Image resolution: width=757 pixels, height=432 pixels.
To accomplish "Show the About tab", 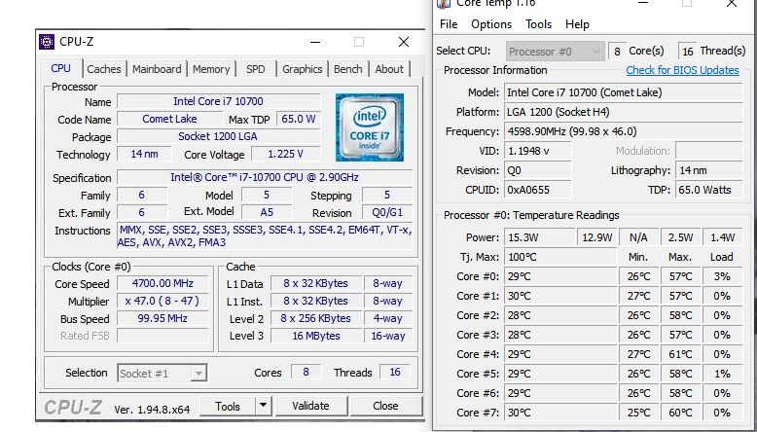I will pyautogui.click(x=389, y=69).
